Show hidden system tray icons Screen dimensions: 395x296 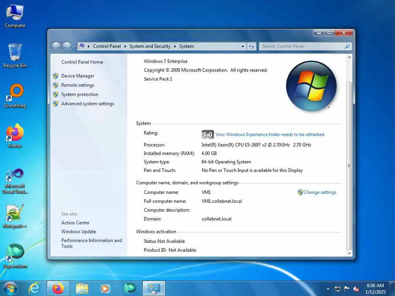[328, 289]
